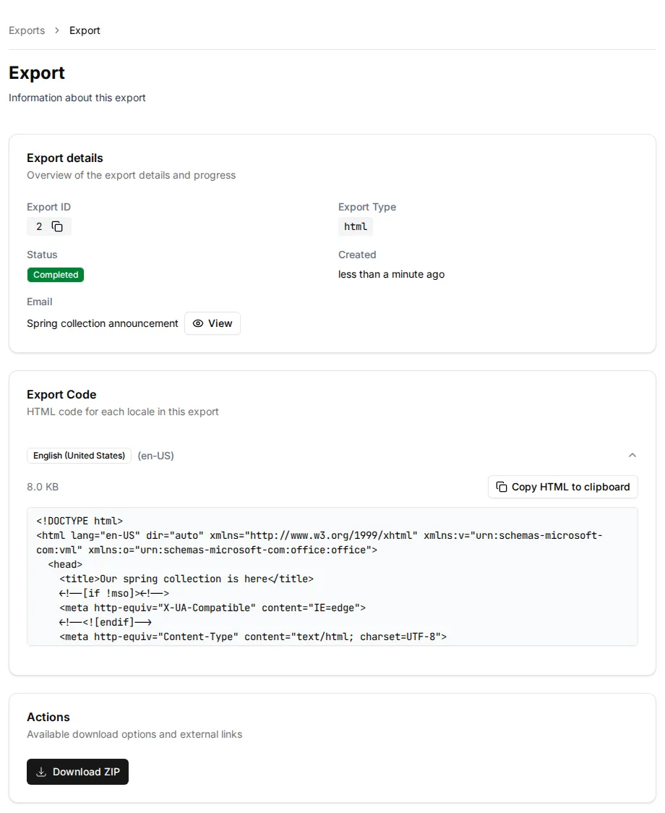The image size is (665, 813).
Task: Click the 'less than a minute ago' timestamp
Action: [x=391, y=274]
